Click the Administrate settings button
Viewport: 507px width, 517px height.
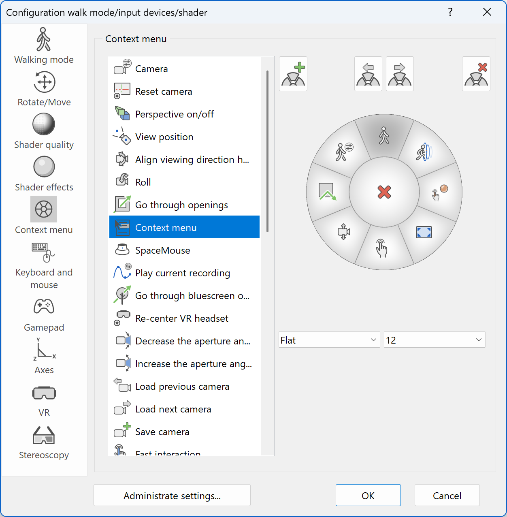coord(172,496)
